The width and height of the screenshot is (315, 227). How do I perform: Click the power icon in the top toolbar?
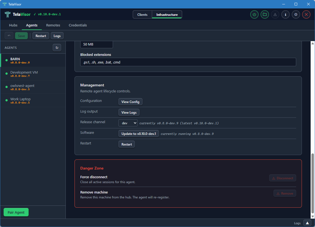click(254, 14)
